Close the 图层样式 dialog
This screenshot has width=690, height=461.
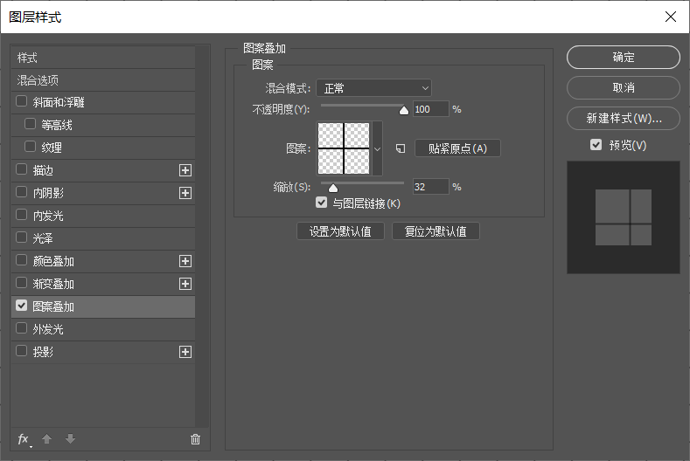click(x=671, y=17)
